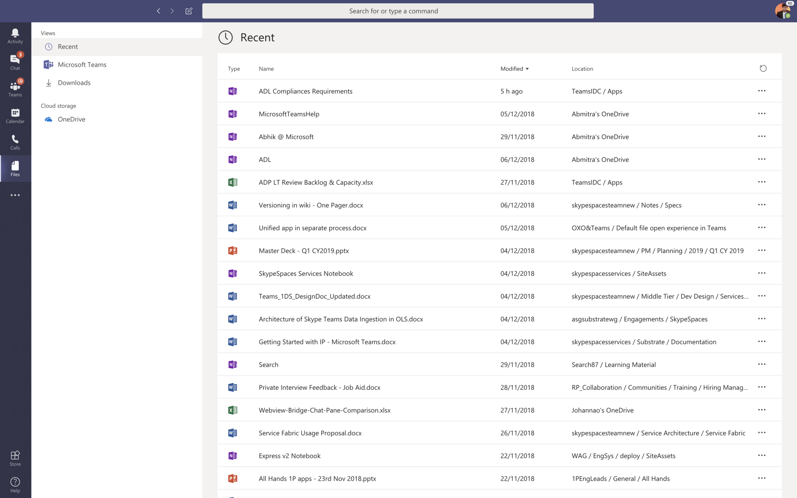This screenshot has width=797, height=498.
Task: Select the Microsoft Teams files view
Action: tap(82, 65)
